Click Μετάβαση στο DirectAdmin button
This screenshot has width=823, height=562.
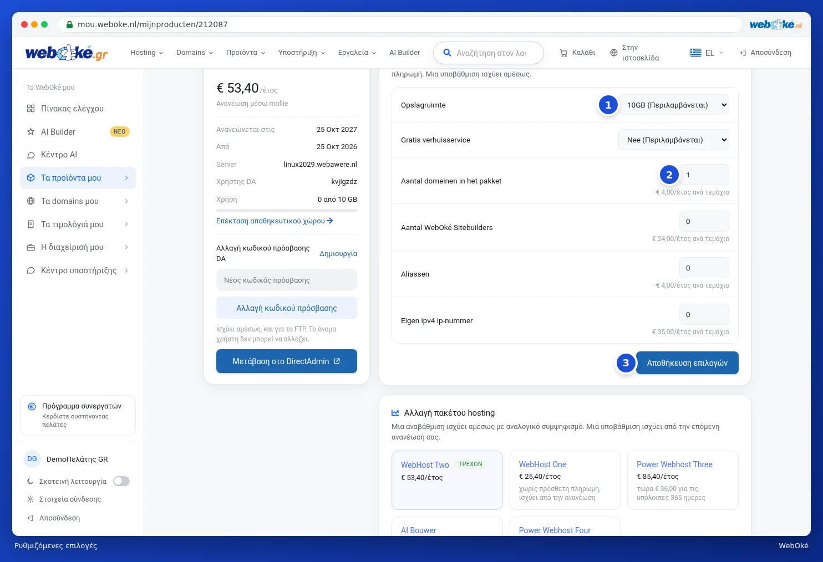287,361
